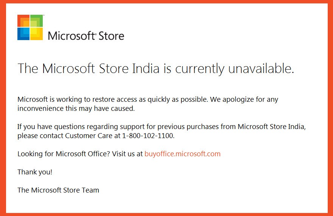
Task: Click the sentence about restoring access quickly
Action: (x=113, y=99)
